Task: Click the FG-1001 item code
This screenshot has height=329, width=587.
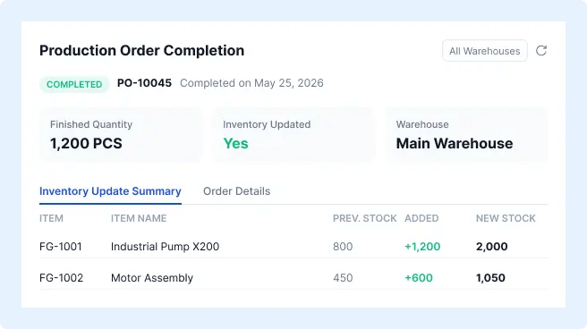Action: click(x=61, y=247)
